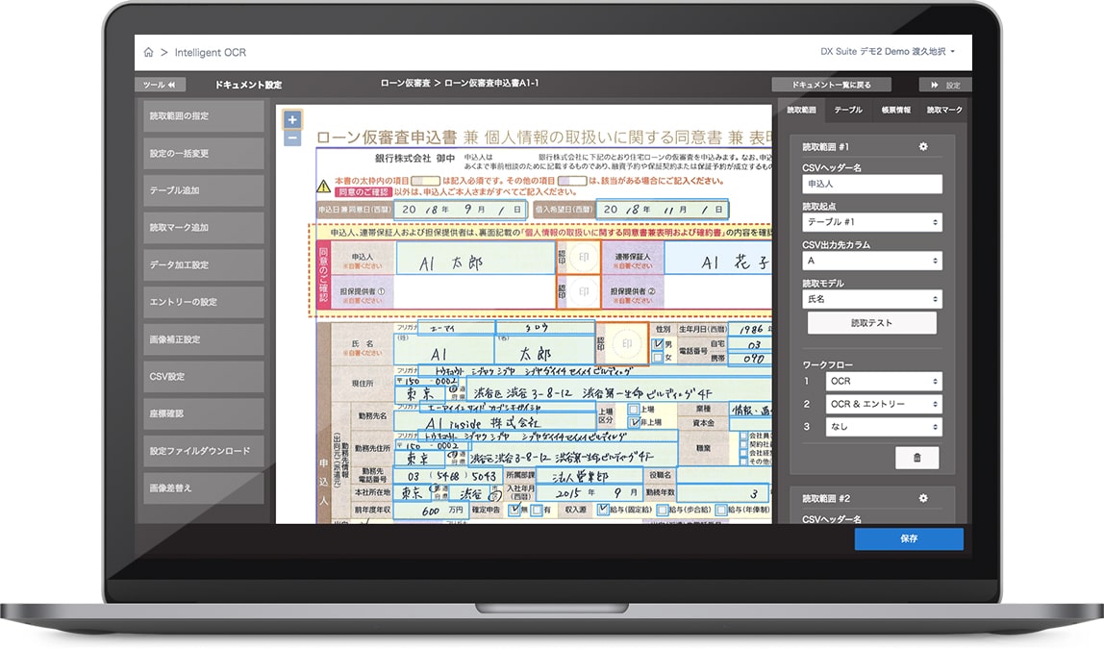Select the 給与(歩合給) checkbox region
This screenshot has height=649, width=1104.
point(663,510)
